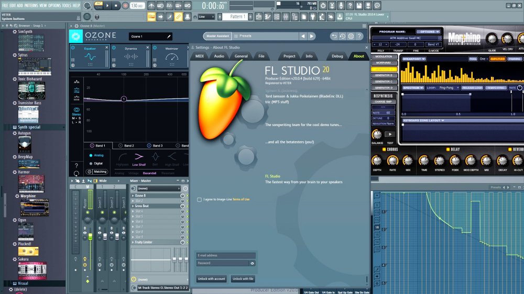Start playback with the transport Play button
Image resolution: width=524 pixels, height=294 pixels.
click(107, 6)
